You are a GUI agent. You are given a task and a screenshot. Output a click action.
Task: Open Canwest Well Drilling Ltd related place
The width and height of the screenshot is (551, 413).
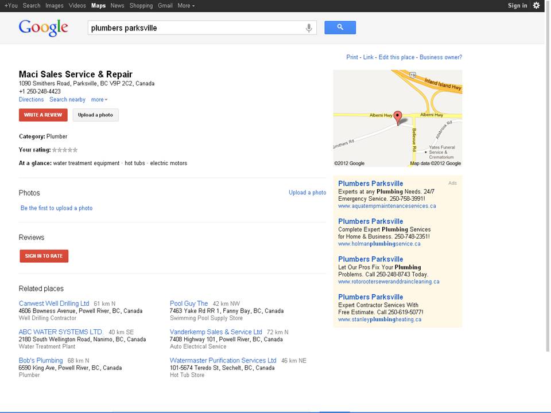(x=54, y=303)
